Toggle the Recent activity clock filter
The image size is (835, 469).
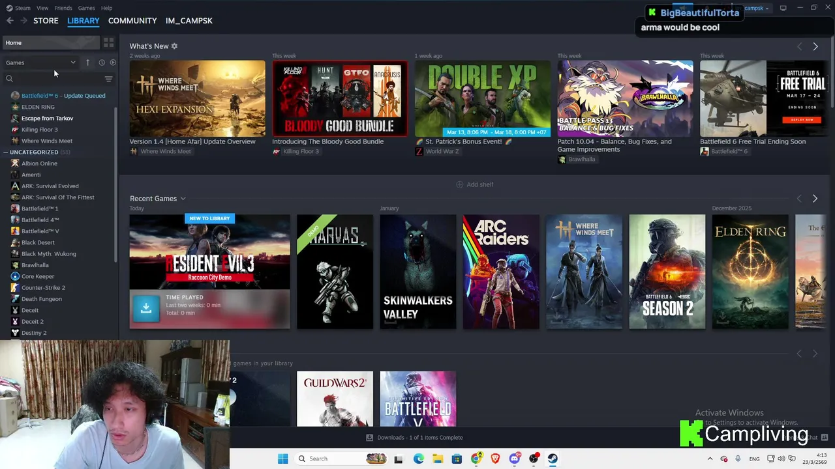tap(102, 63)
